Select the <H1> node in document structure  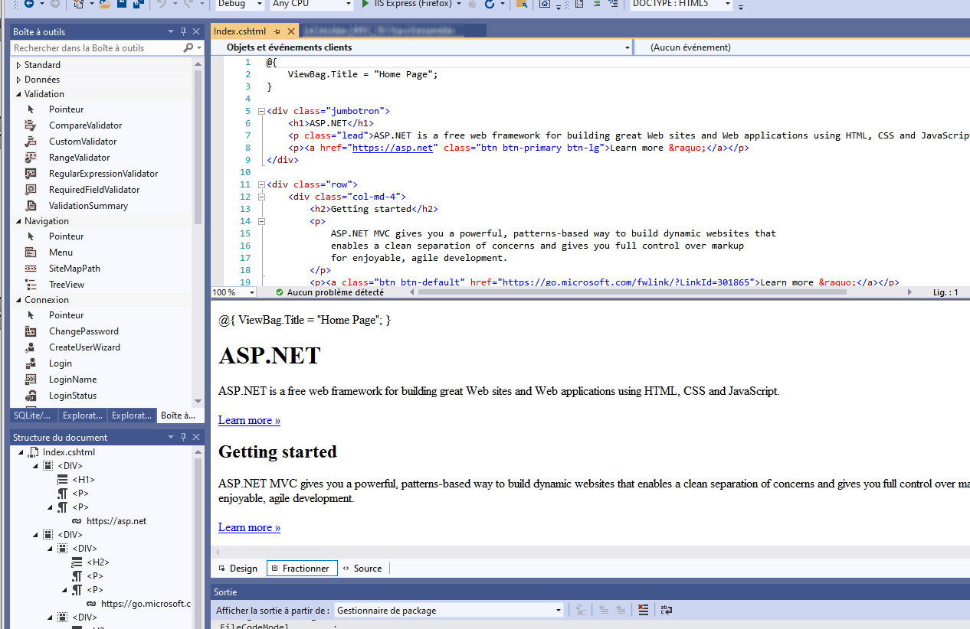coord(84,480)
